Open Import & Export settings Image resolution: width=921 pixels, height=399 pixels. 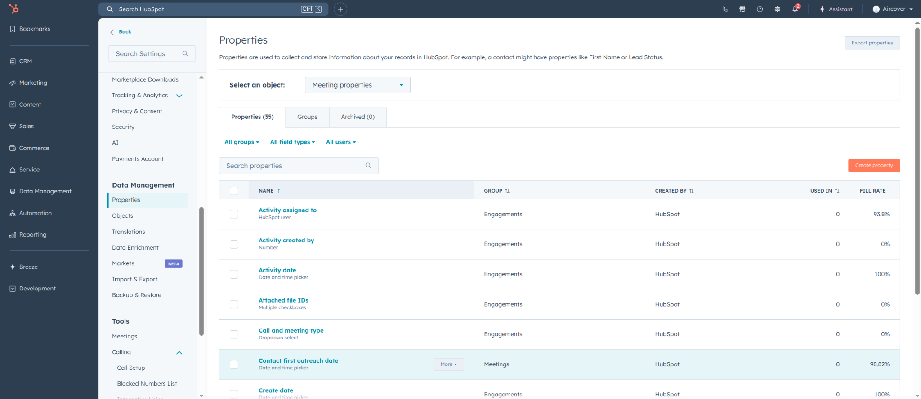point(135,279)
